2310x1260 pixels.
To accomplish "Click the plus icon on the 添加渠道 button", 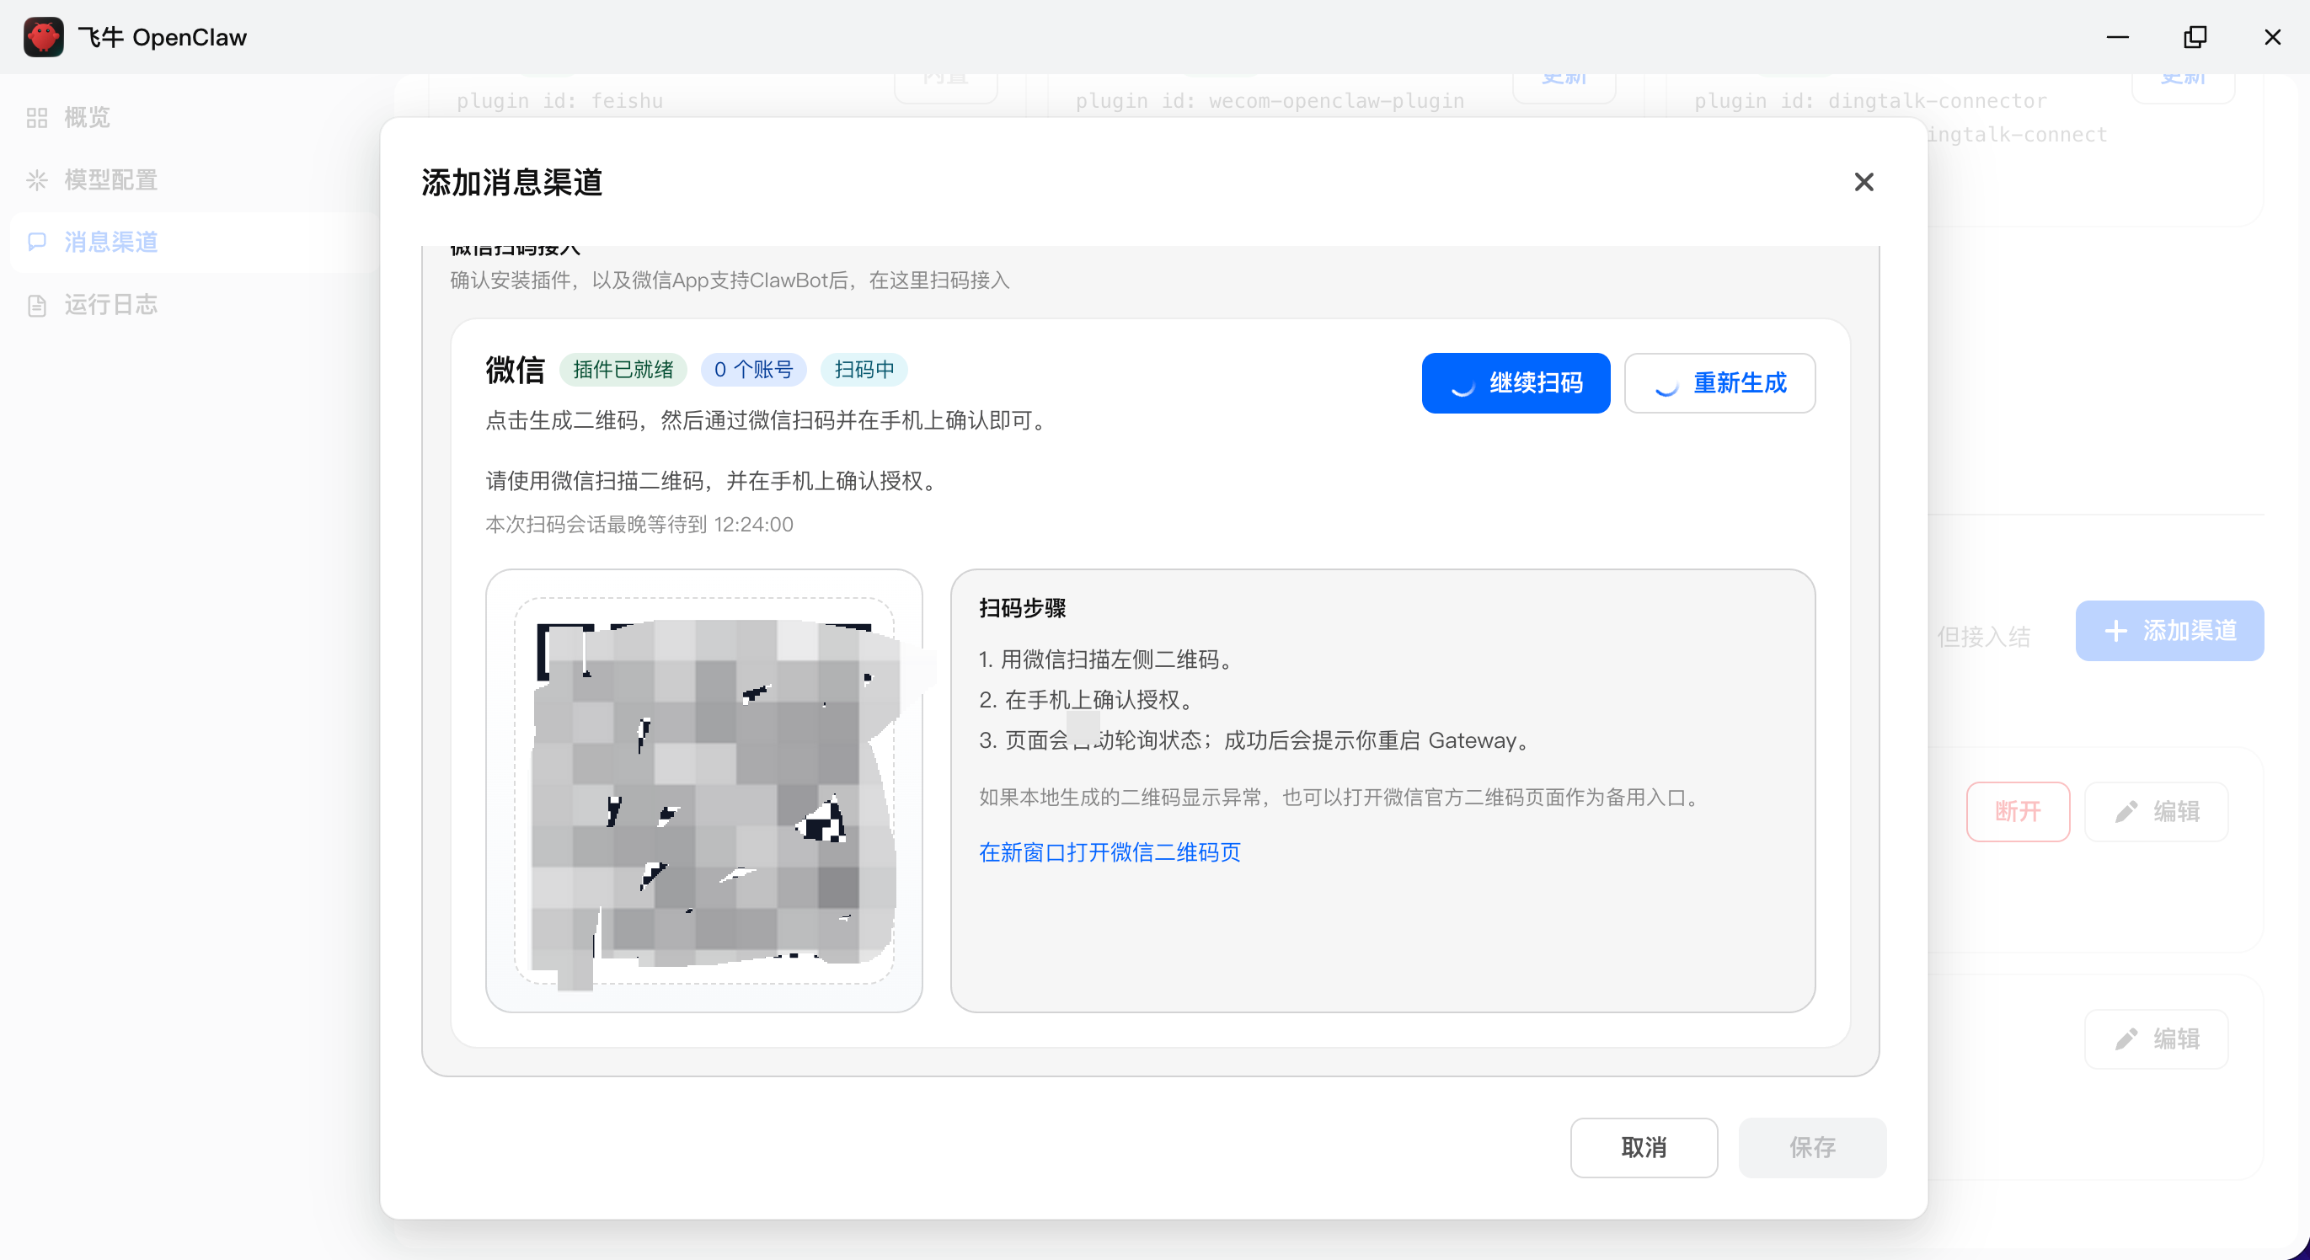I will point(2115,631).
